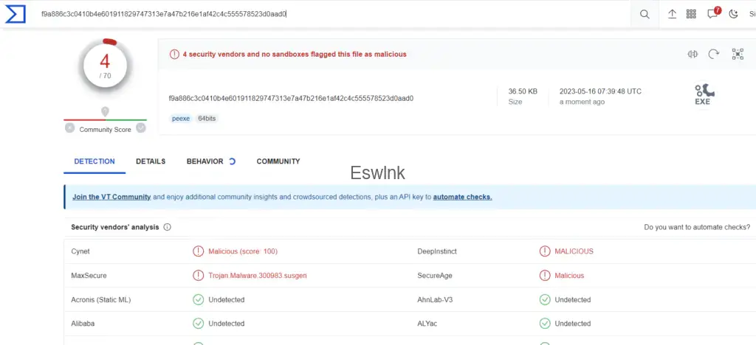Click the EXE file type icon
The height and width of the screenshot is (345, 756).
tap(704, 94)
